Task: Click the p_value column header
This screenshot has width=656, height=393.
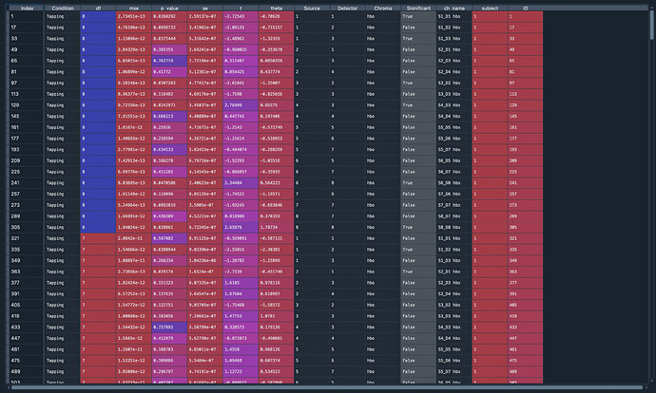Action: (x=169, y=8)
